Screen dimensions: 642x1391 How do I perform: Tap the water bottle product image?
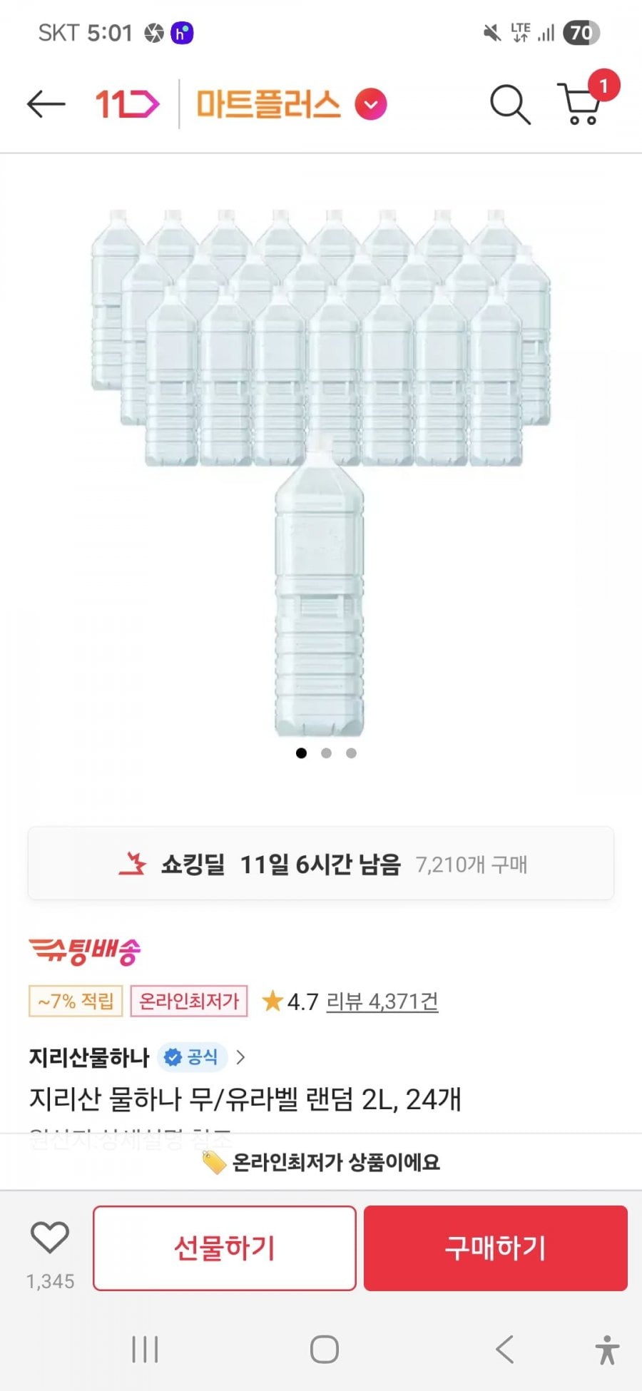tap(320, 471)
